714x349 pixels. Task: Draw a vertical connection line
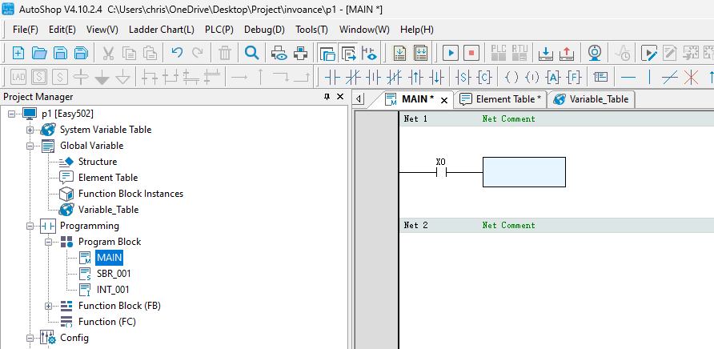pos(649,78)
